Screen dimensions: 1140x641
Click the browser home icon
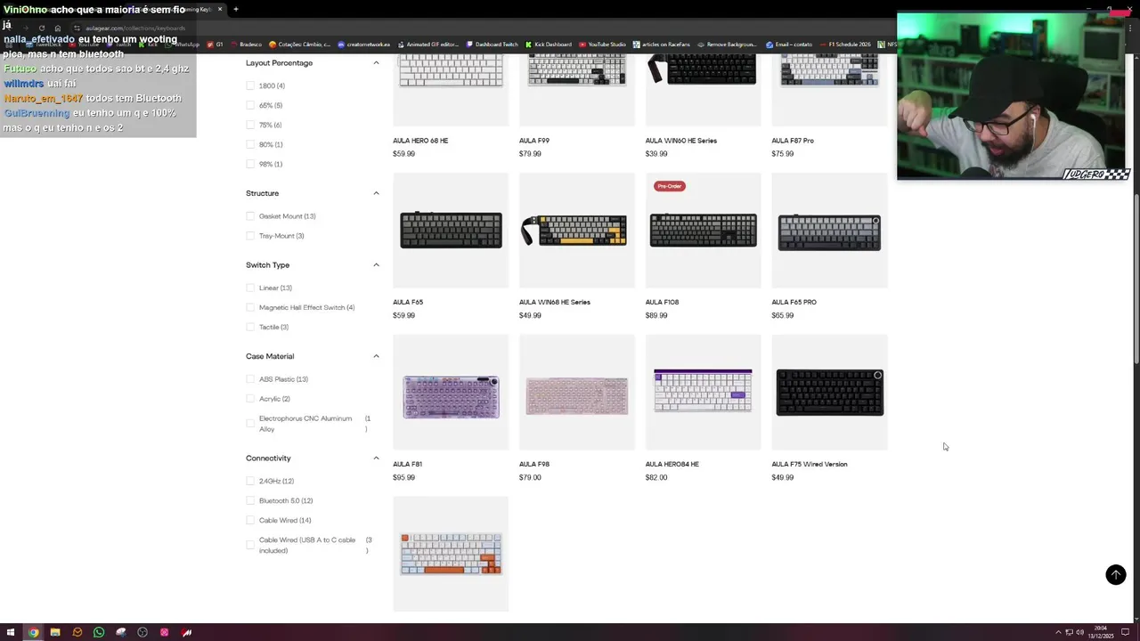pos(58,28)
